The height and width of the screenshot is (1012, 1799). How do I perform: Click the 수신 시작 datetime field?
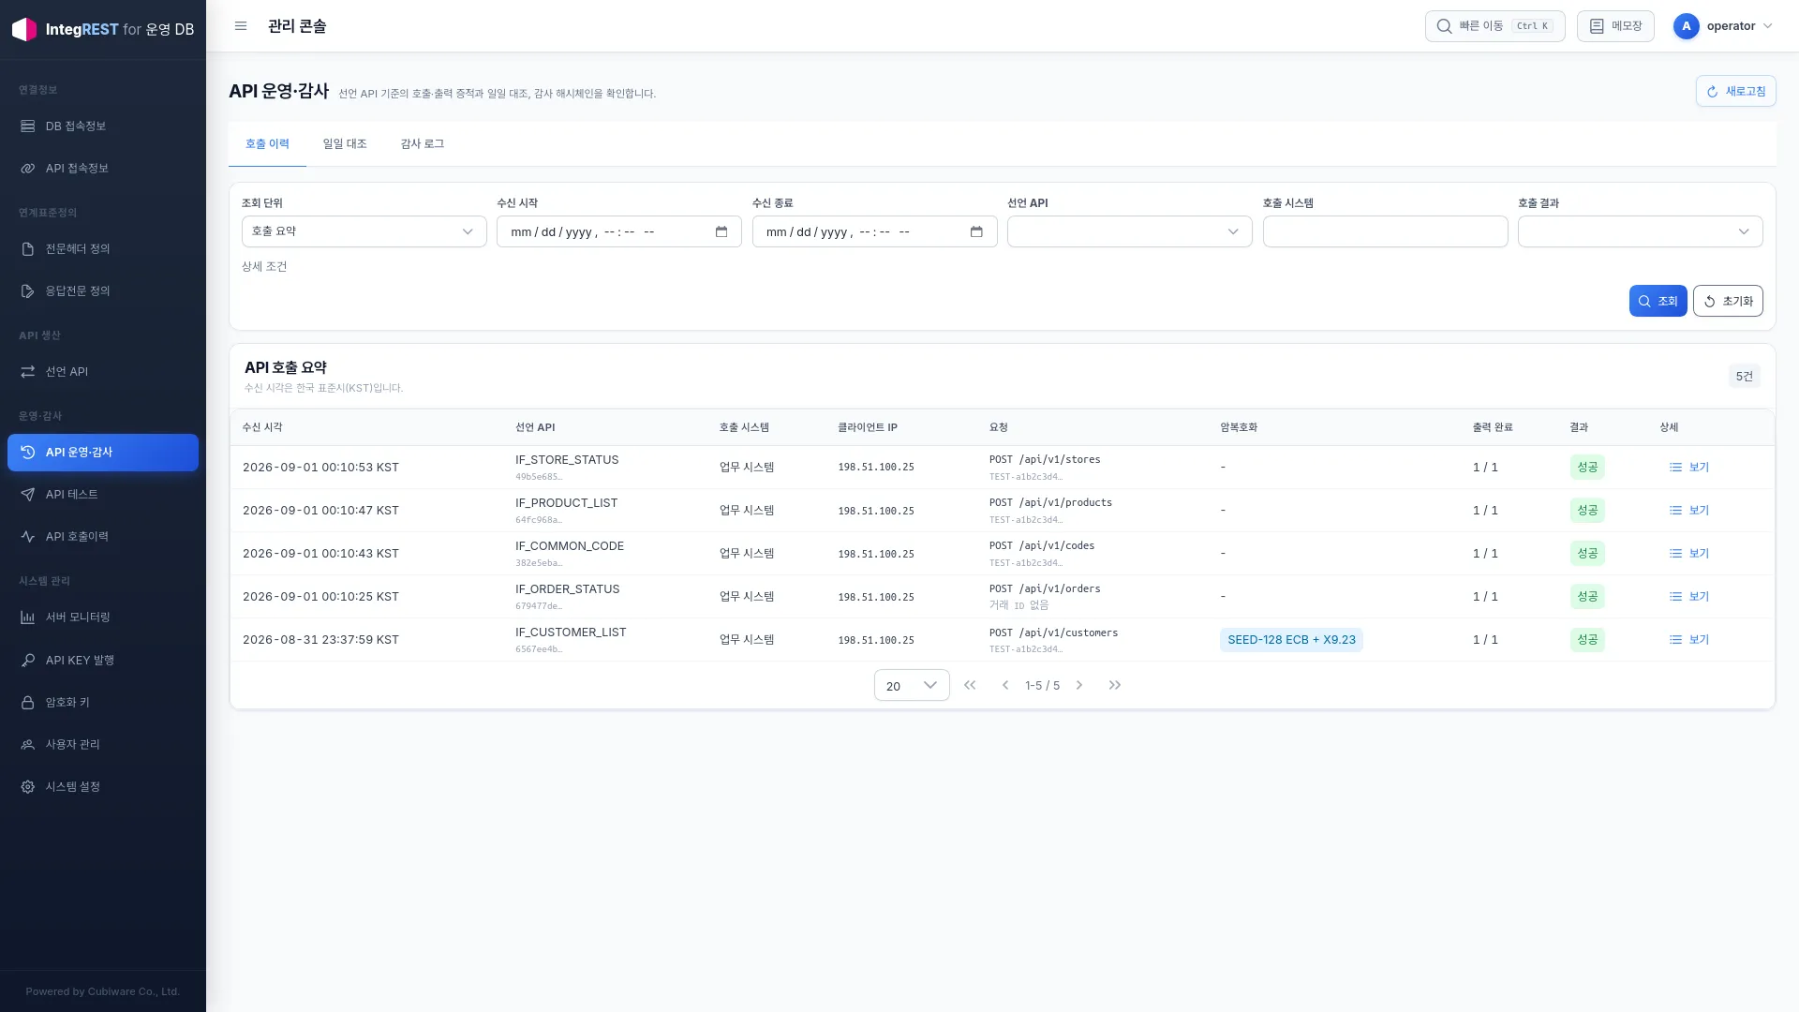(618, 231)
